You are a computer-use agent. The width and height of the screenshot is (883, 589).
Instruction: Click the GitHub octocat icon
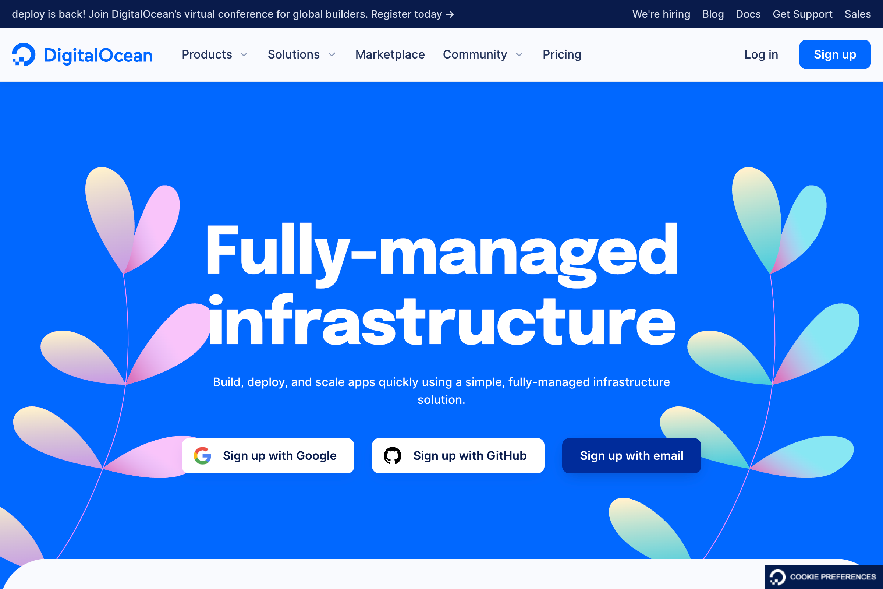(x=392, y=456)
